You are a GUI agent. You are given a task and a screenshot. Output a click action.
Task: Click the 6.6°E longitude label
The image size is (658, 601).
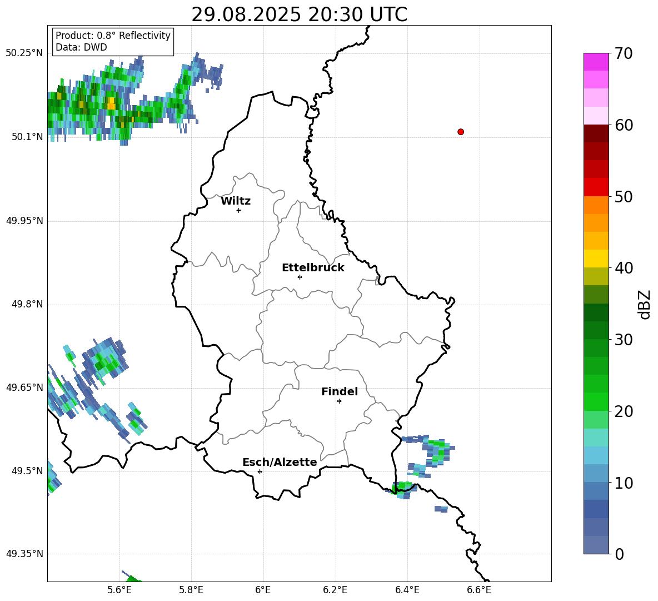pos(479,590)
